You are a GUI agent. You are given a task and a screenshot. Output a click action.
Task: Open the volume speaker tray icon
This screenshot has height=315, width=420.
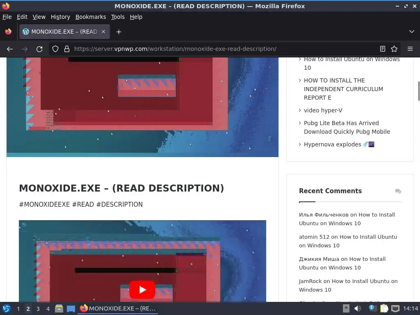coord(358,308)
